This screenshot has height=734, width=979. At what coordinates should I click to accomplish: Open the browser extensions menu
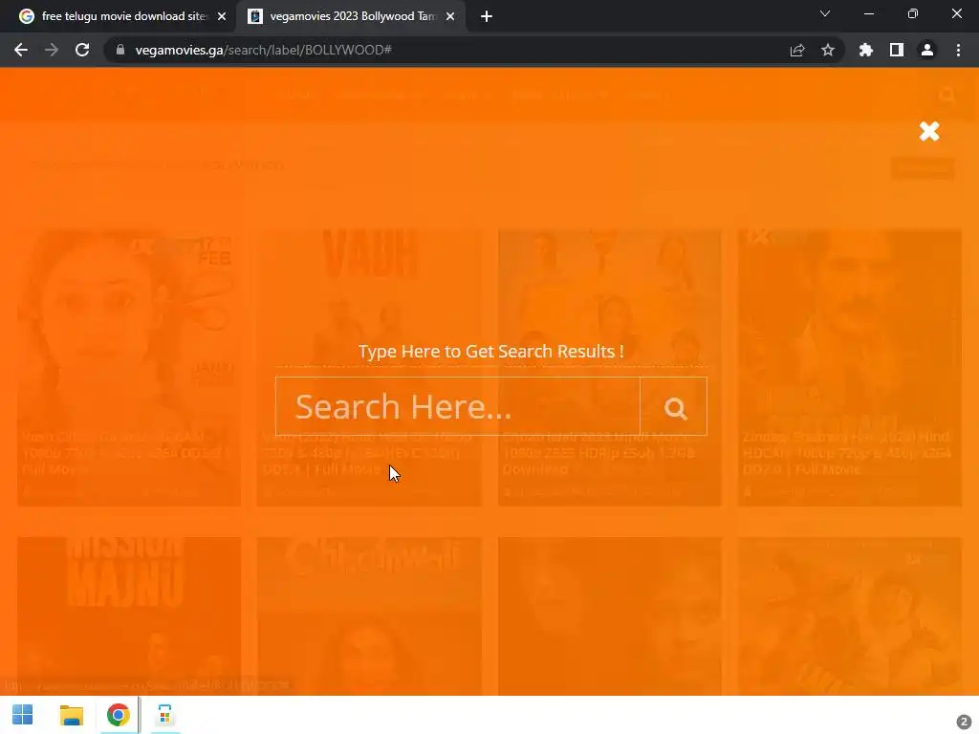[866, 50]
